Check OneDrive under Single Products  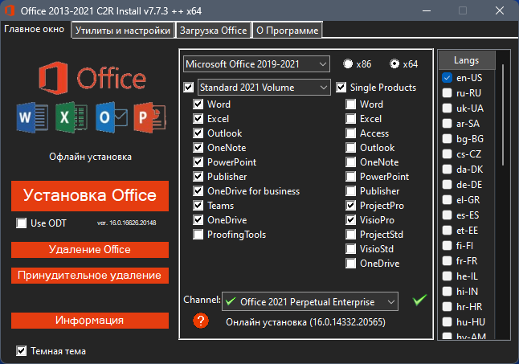[351, 264]
